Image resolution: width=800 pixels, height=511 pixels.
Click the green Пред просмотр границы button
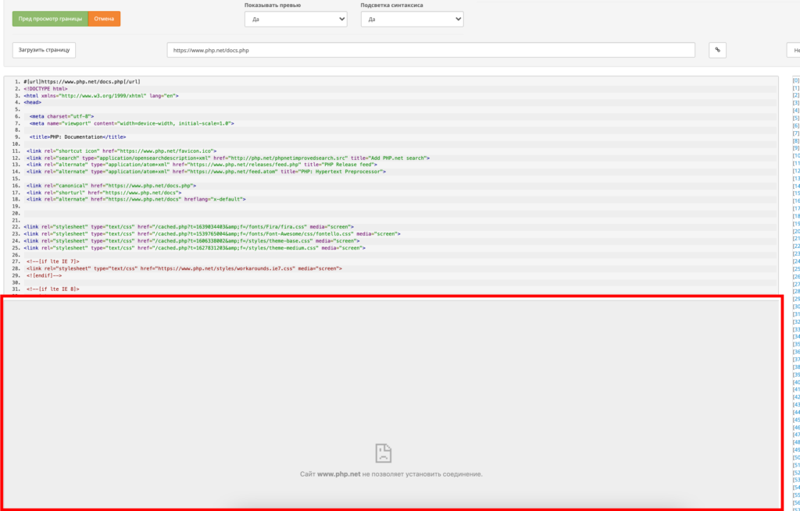click(x=50, y=19)
